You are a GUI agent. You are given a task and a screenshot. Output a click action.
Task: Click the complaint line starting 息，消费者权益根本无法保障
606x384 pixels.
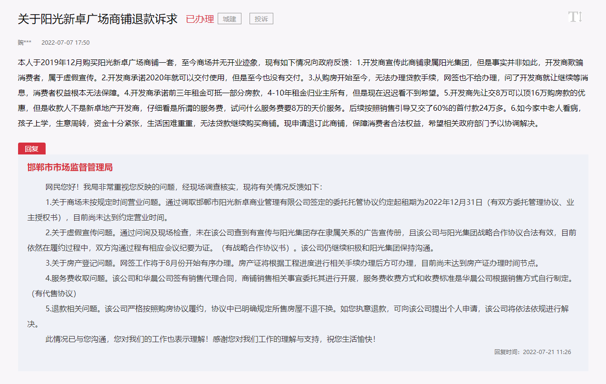[x=302, y=94]
